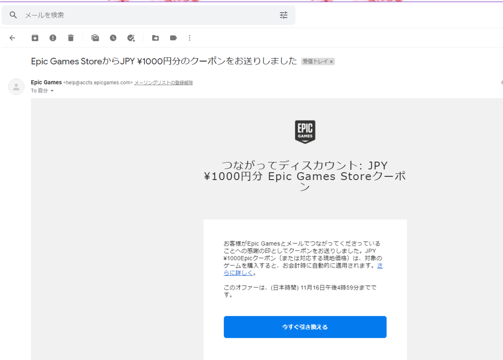Screen dimensions: 503x360
Task: Click the メーリングリストの登録解除 link
Action: (x=163, y=83)
